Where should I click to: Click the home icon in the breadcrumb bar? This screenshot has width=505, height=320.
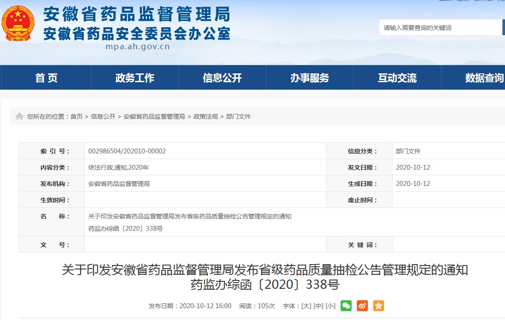pyautogui.click(x=19, y=116)
